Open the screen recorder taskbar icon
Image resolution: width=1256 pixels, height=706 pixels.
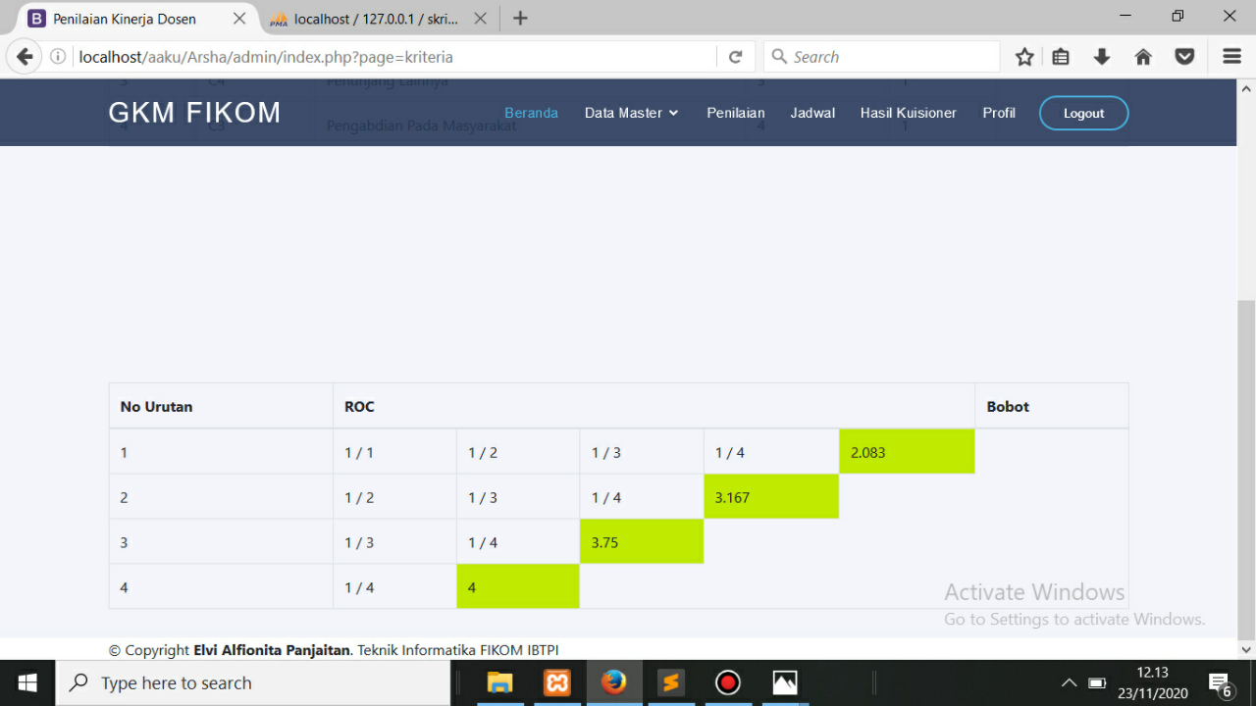point(728,682)
